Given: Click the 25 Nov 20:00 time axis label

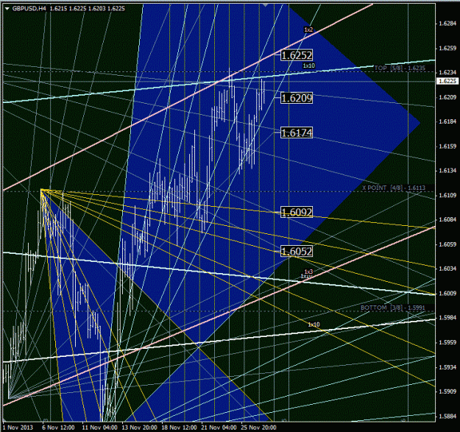Looking at the screenshot, I should tap(258, 428).
